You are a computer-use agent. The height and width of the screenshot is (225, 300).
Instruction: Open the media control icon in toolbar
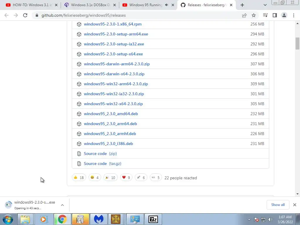pyautogui.click(x=265, y=15)
